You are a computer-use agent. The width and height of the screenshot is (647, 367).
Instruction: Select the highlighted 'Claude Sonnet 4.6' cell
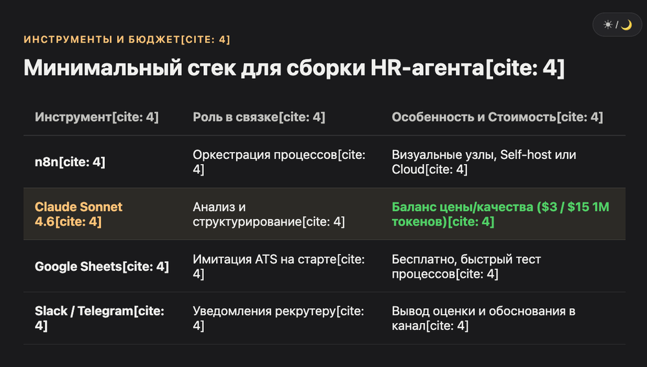[x=102, y=214]
